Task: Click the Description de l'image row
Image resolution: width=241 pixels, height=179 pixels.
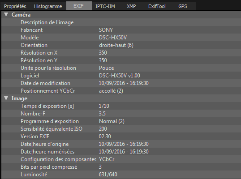Action: (121, 22)
